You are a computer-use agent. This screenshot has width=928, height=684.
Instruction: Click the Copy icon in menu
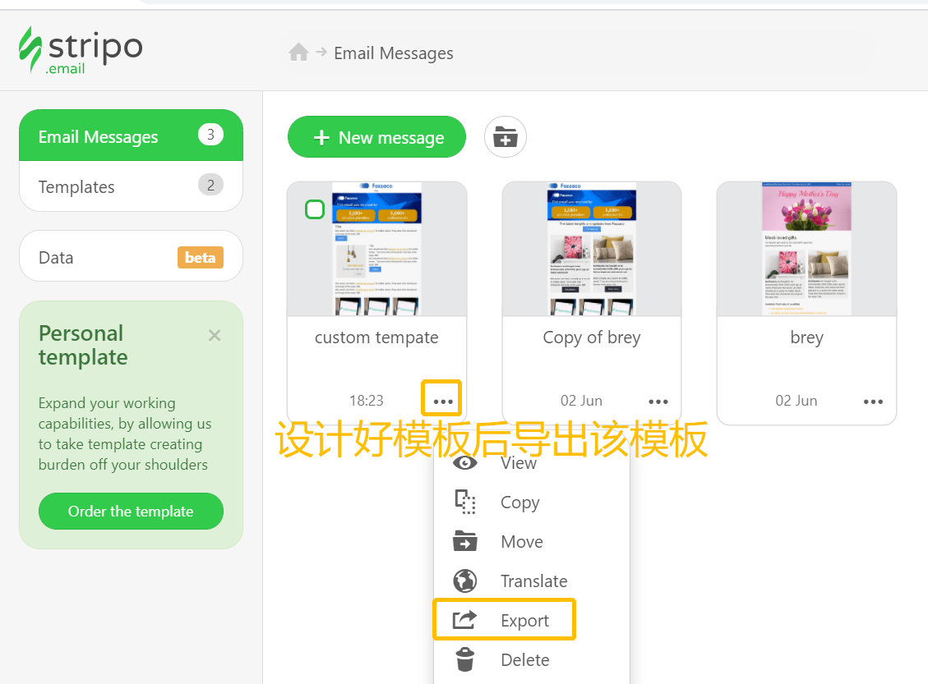[x=465, y=502]
